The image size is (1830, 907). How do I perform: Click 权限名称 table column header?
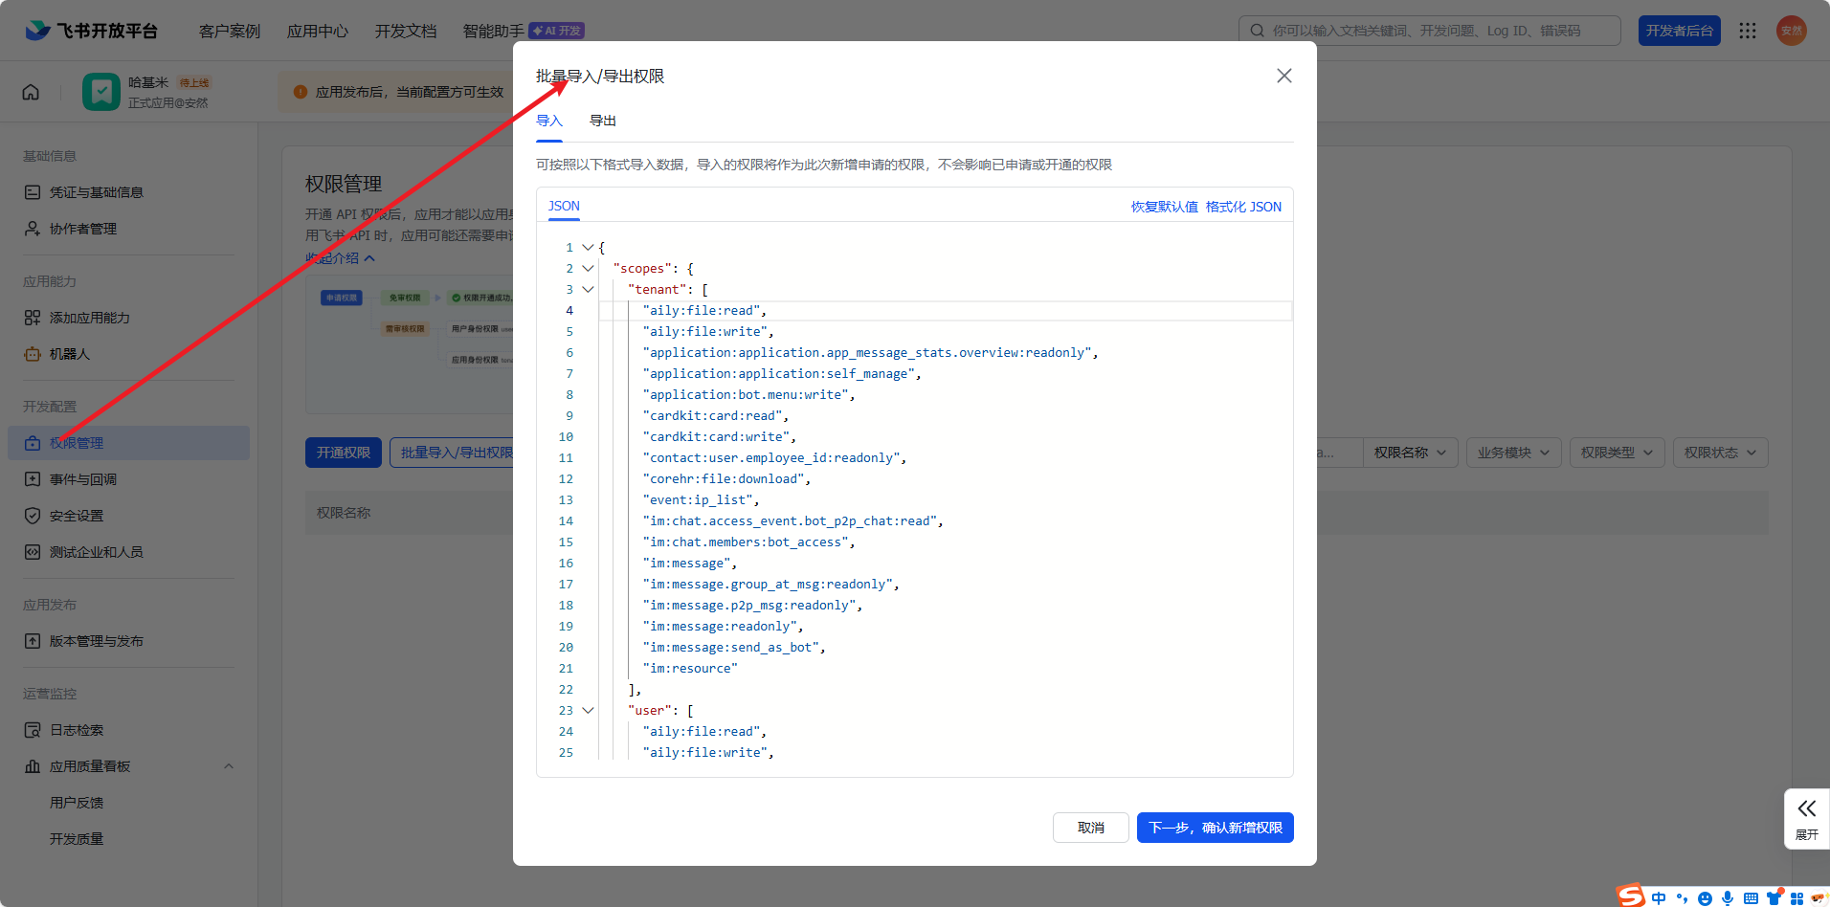pos(344,513)
